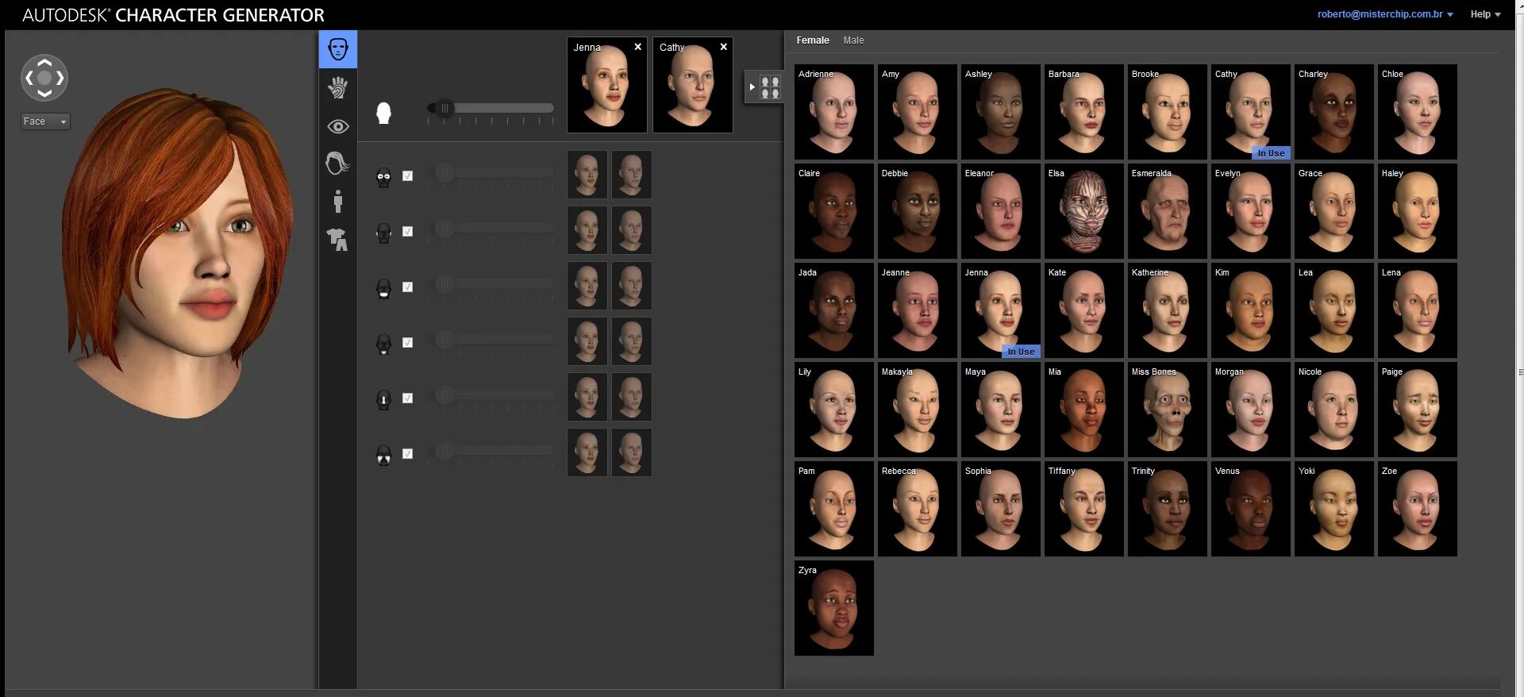Choose the Barbara face preset
This screenshot has height=697, width=1524.
pyautogui.click(x=1084, y=112)
